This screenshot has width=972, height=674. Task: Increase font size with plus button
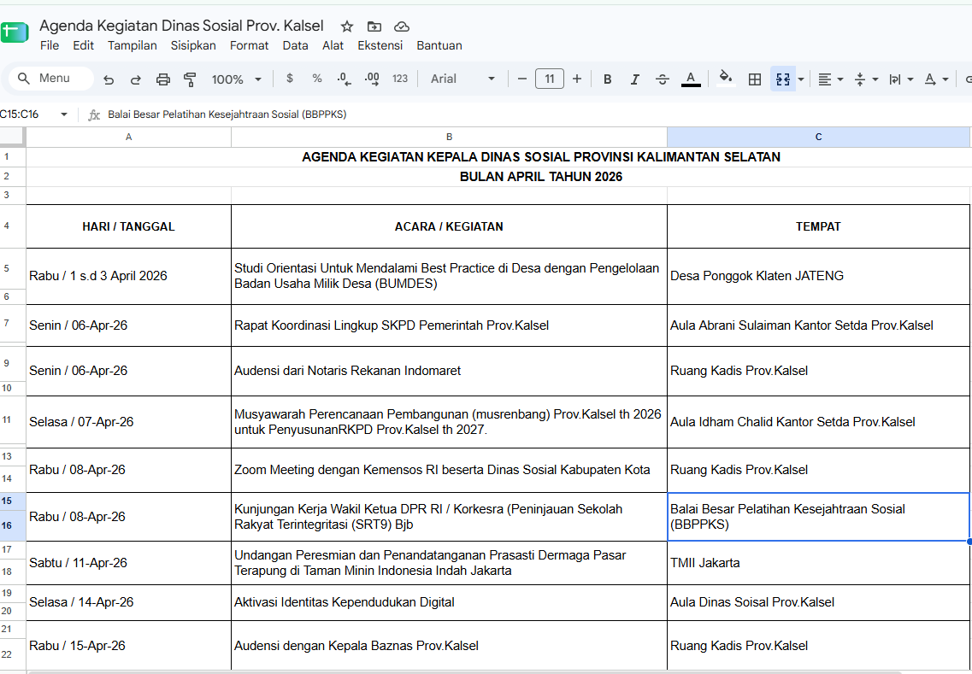tap(577, 79)
